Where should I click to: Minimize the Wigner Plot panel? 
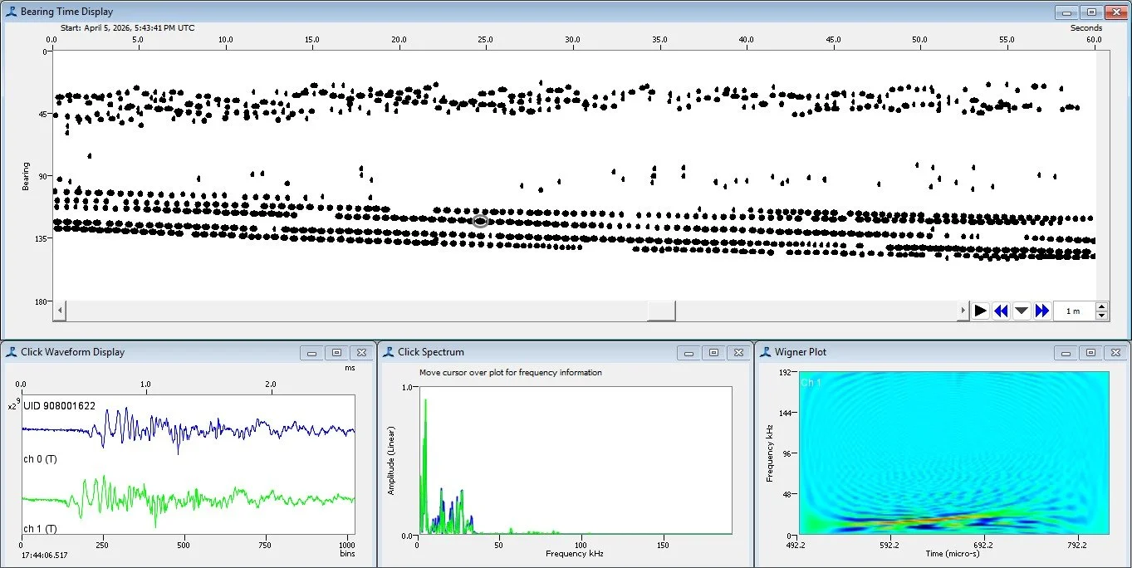point(1067,352)
